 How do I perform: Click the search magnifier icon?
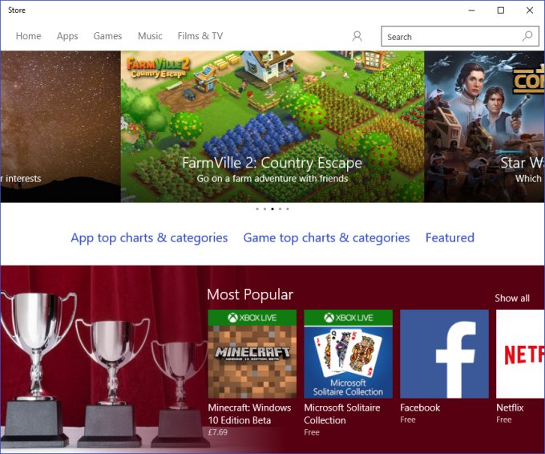point(527,36)
